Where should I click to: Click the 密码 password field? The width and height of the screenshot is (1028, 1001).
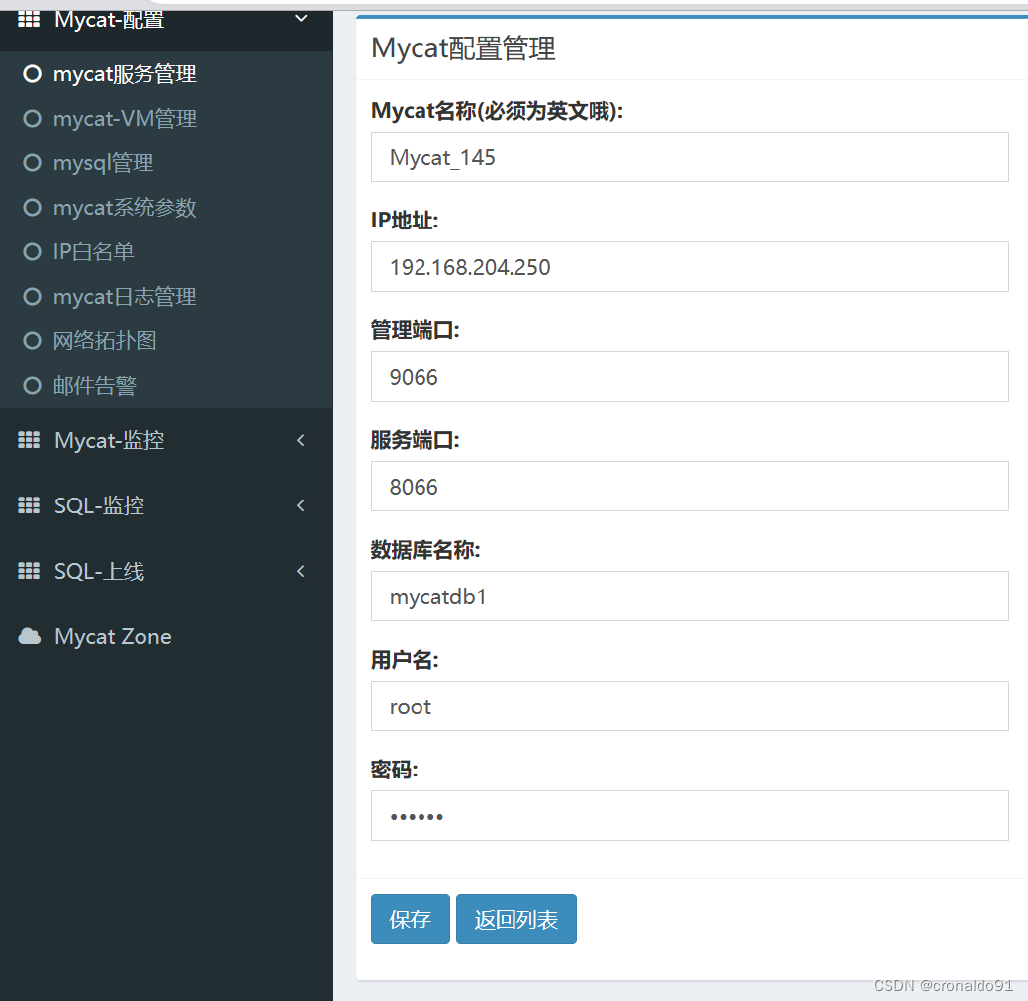click(x=690, y=815)
